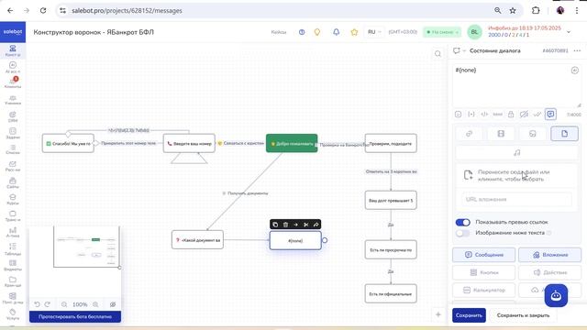Select link attachment type tab
This screenshot has height=330, width=587.
point(469,134)
